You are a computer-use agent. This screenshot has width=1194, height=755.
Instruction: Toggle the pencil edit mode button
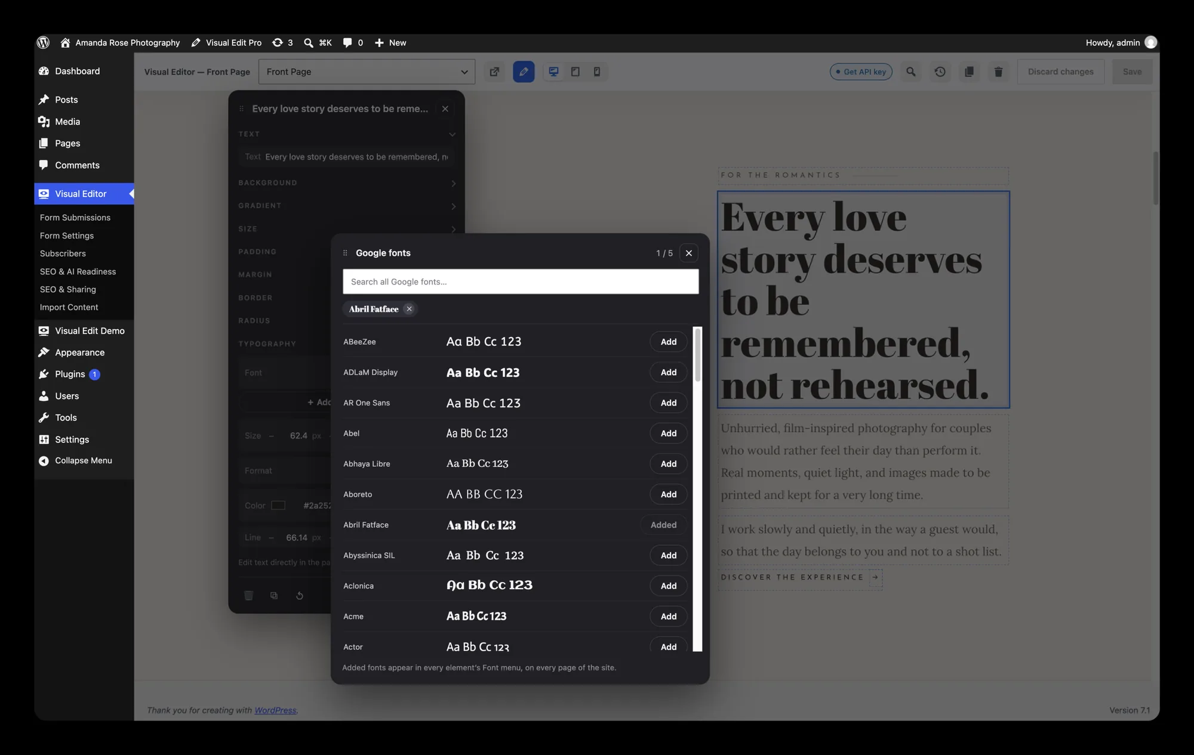click(x=524, y=72)
